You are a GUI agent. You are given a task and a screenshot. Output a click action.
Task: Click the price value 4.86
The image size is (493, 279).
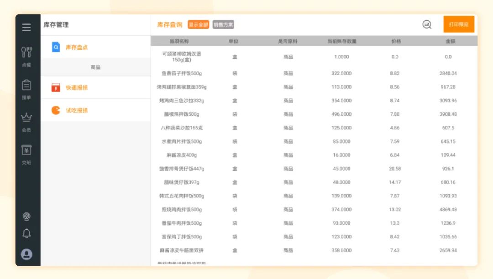[x=395, y=128]
